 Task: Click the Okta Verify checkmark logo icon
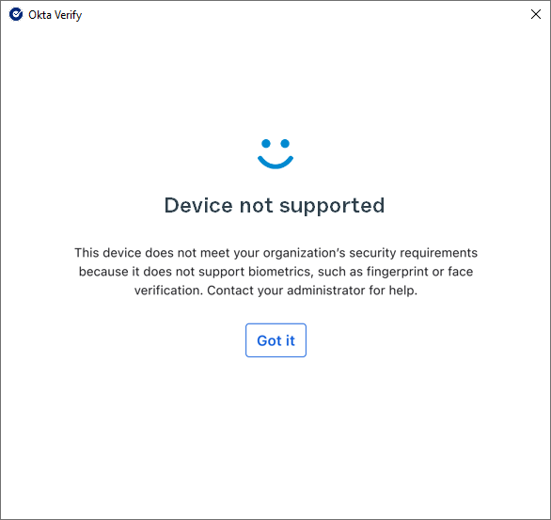pos(16,14)
